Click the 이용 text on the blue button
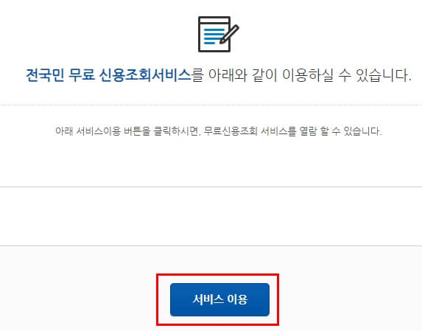 click(237, 299)
